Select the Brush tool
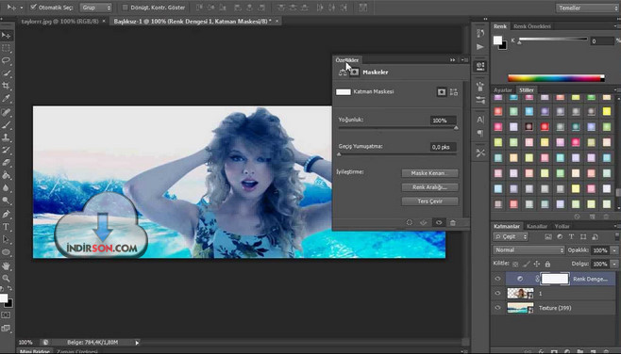621x354 pixels. (x=6, y=125)
